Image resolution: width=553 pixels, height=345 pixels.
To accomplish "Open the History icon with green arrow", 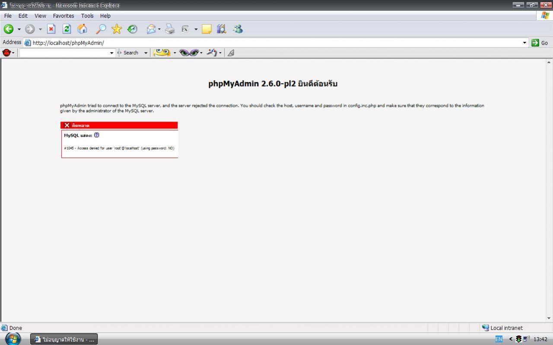I will pyautogui.click(x=133, y=29).
